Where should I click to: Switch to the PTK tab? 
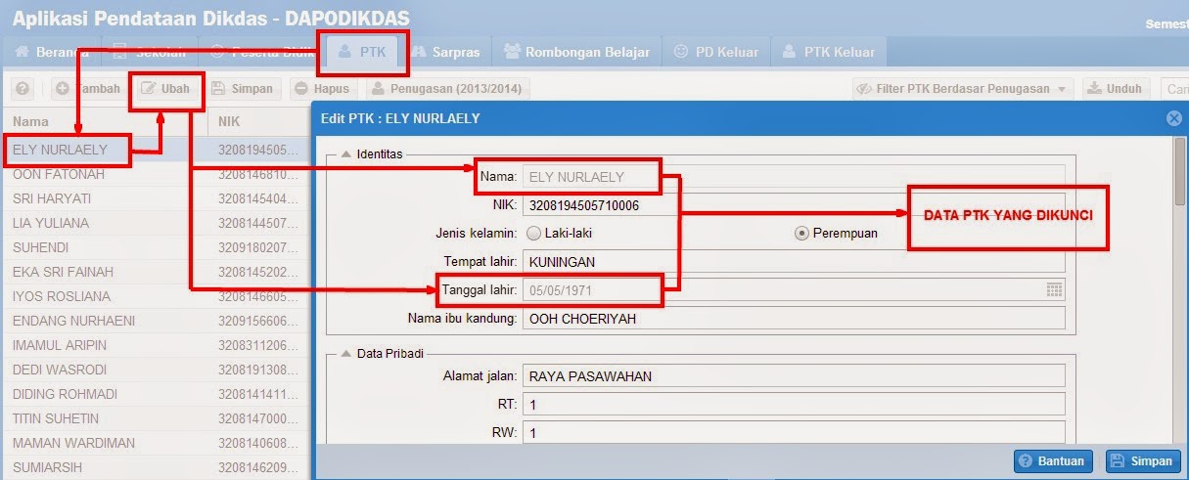(361, 52)
